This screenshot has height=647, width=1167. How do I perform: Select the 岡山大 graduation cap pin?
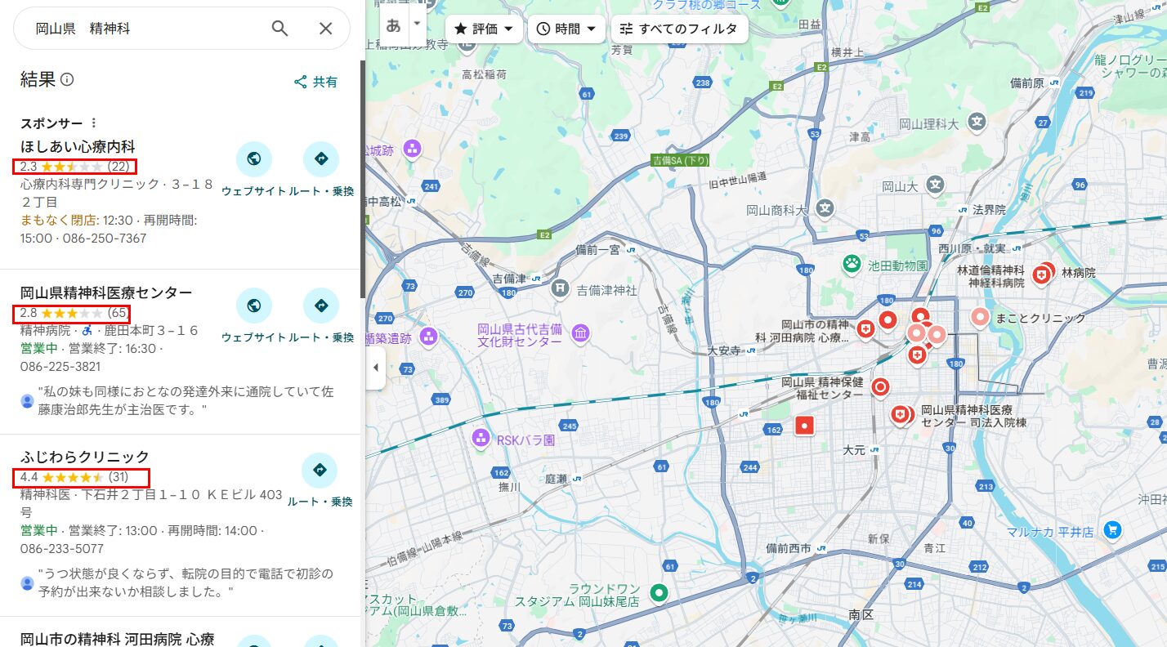(x=936, y=185)
